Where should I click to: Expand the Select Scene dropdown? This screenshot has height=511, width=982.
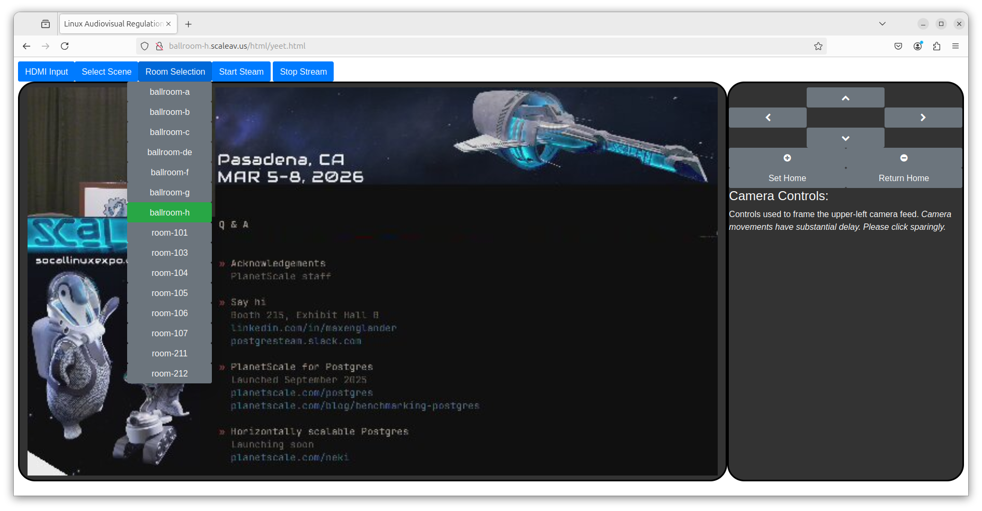tap(106, 72)
